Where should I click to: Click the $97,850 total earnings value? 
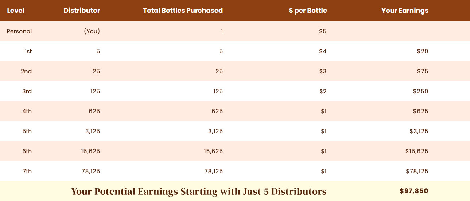click(x=414, y=191)
